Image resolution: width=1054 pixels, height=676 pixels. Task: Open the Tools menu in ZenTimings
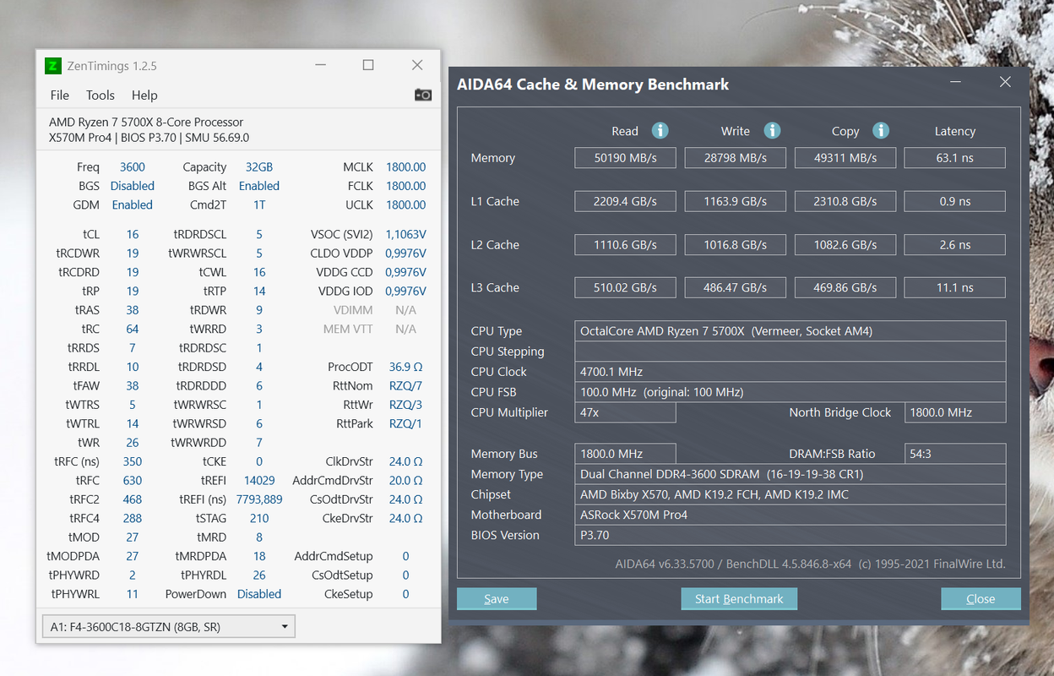tap(101, 95)
